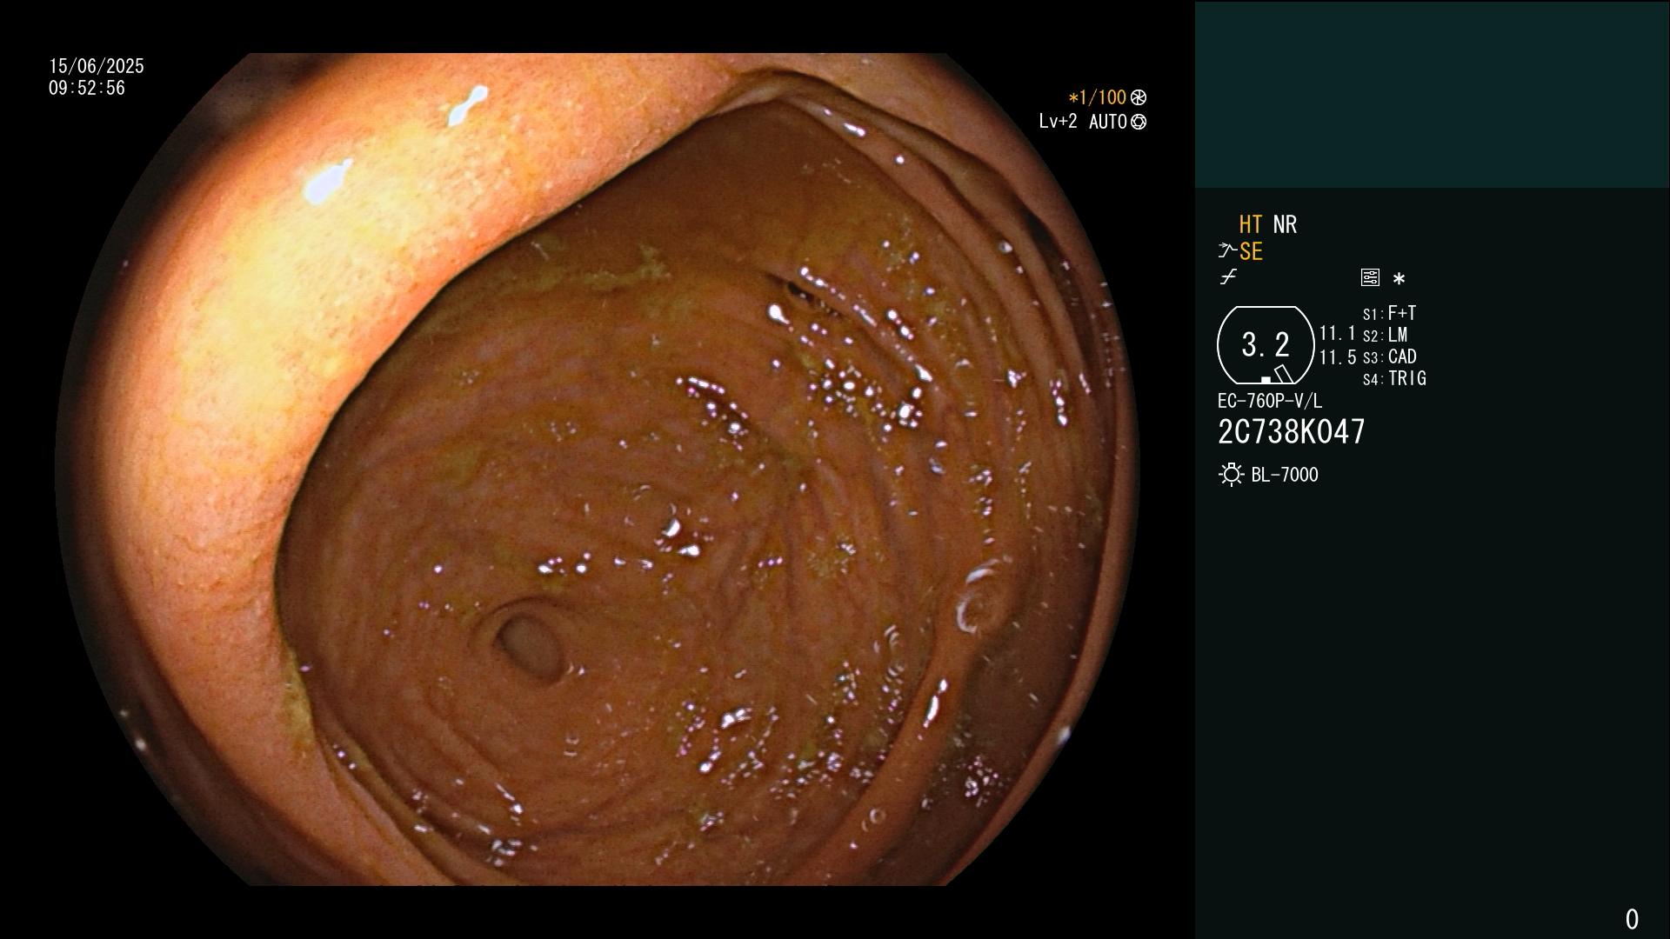
Task: Click the AUTO iris mode text
Action: pyautogui.click(x=1108, y=122)
